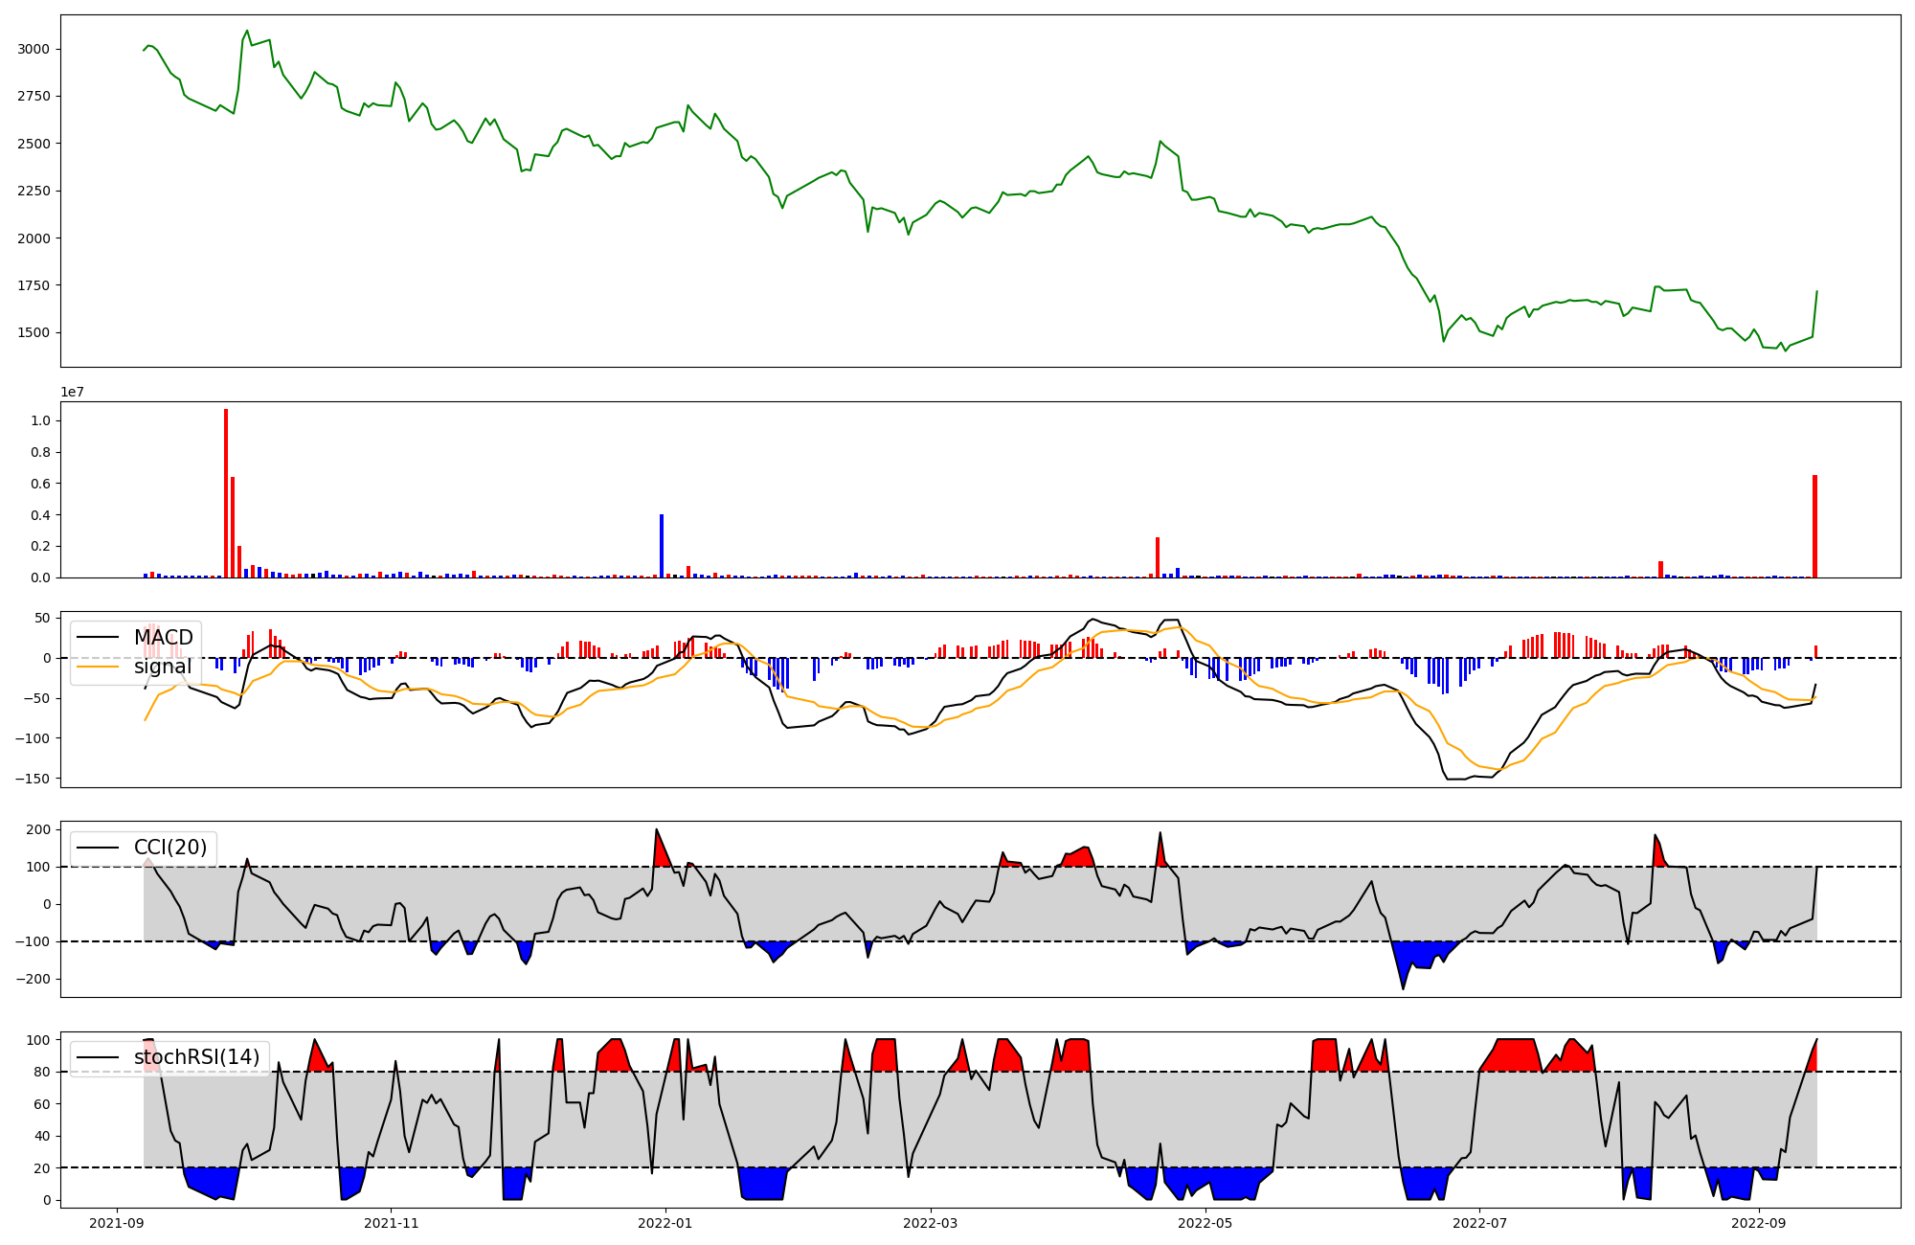Click the tallest red volume bar

pos(226,493)
